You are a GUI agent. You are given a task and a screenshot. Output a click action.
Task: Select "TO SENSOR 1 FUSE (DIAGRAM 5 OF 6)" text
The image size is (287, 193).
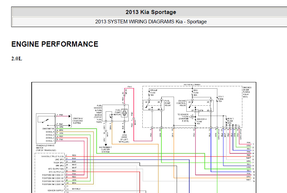[x=183, y=118]
